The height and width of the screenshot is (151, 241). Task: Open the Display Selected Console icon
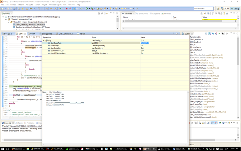223,123
